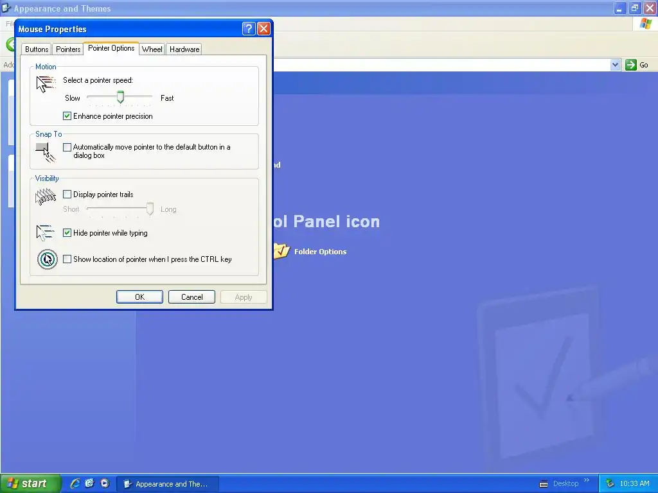Image resolution: width=658 pixels, height=493 pixels.
Task: Enable Display pointer trails checkbox
Action: click(x=67, y=194)
